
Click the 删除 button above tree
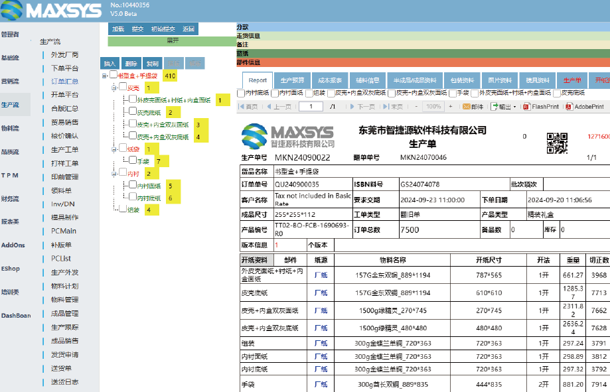pyautogui.click(x=131, y=64)
